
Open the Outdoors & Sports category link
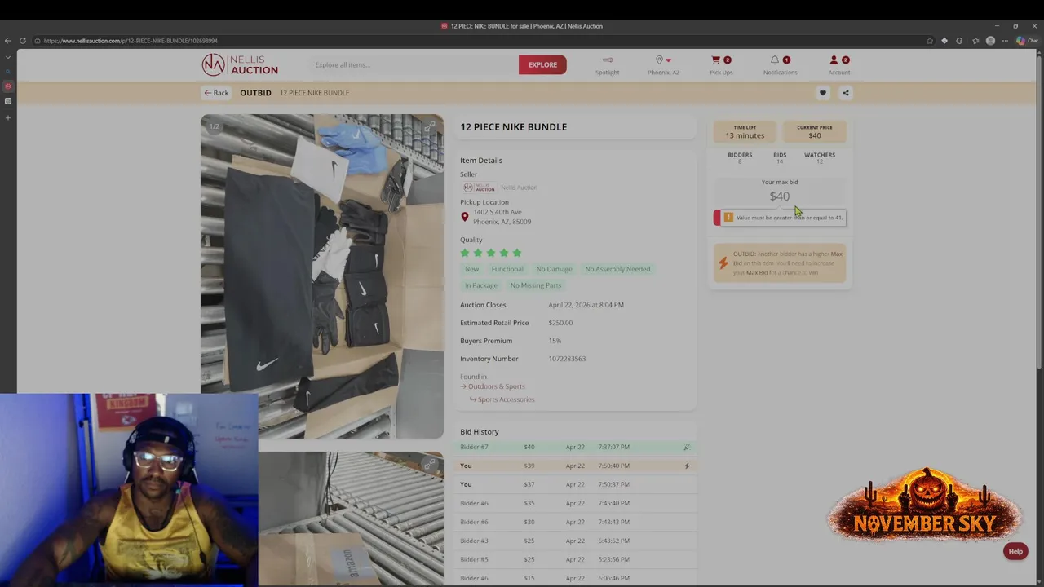[x=497, y=386]
